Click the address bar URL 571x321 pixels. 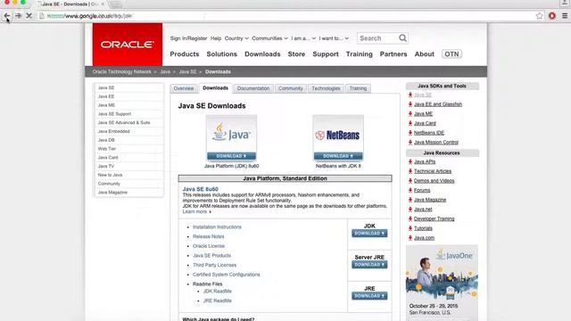tap(89, 16)
